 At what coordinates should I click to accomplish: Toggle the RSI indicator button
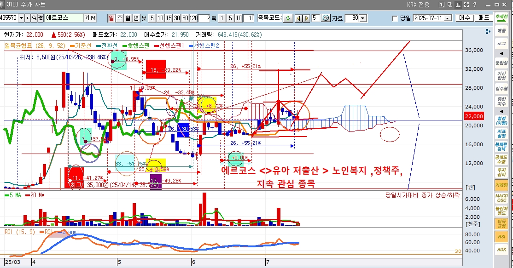(x=501, y=237)
